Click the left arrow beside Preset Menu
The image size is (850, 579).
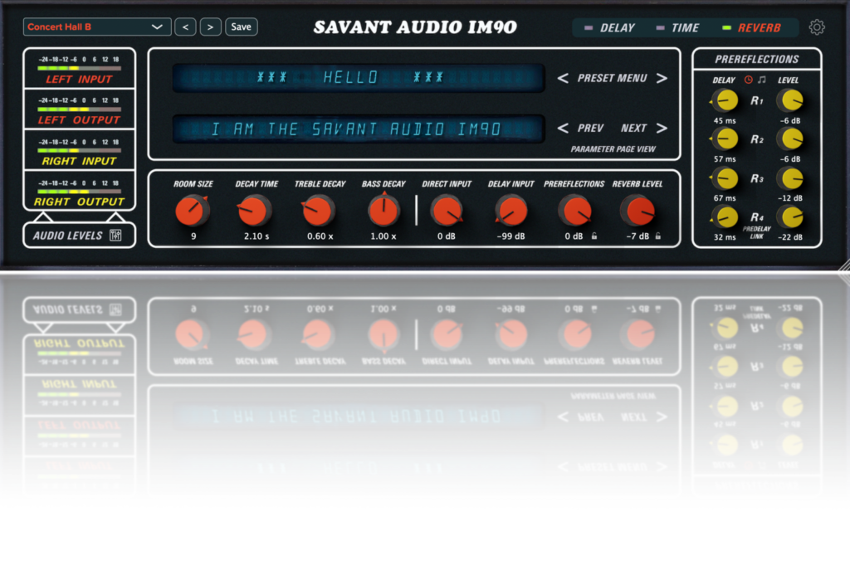[x=563, y=79]
